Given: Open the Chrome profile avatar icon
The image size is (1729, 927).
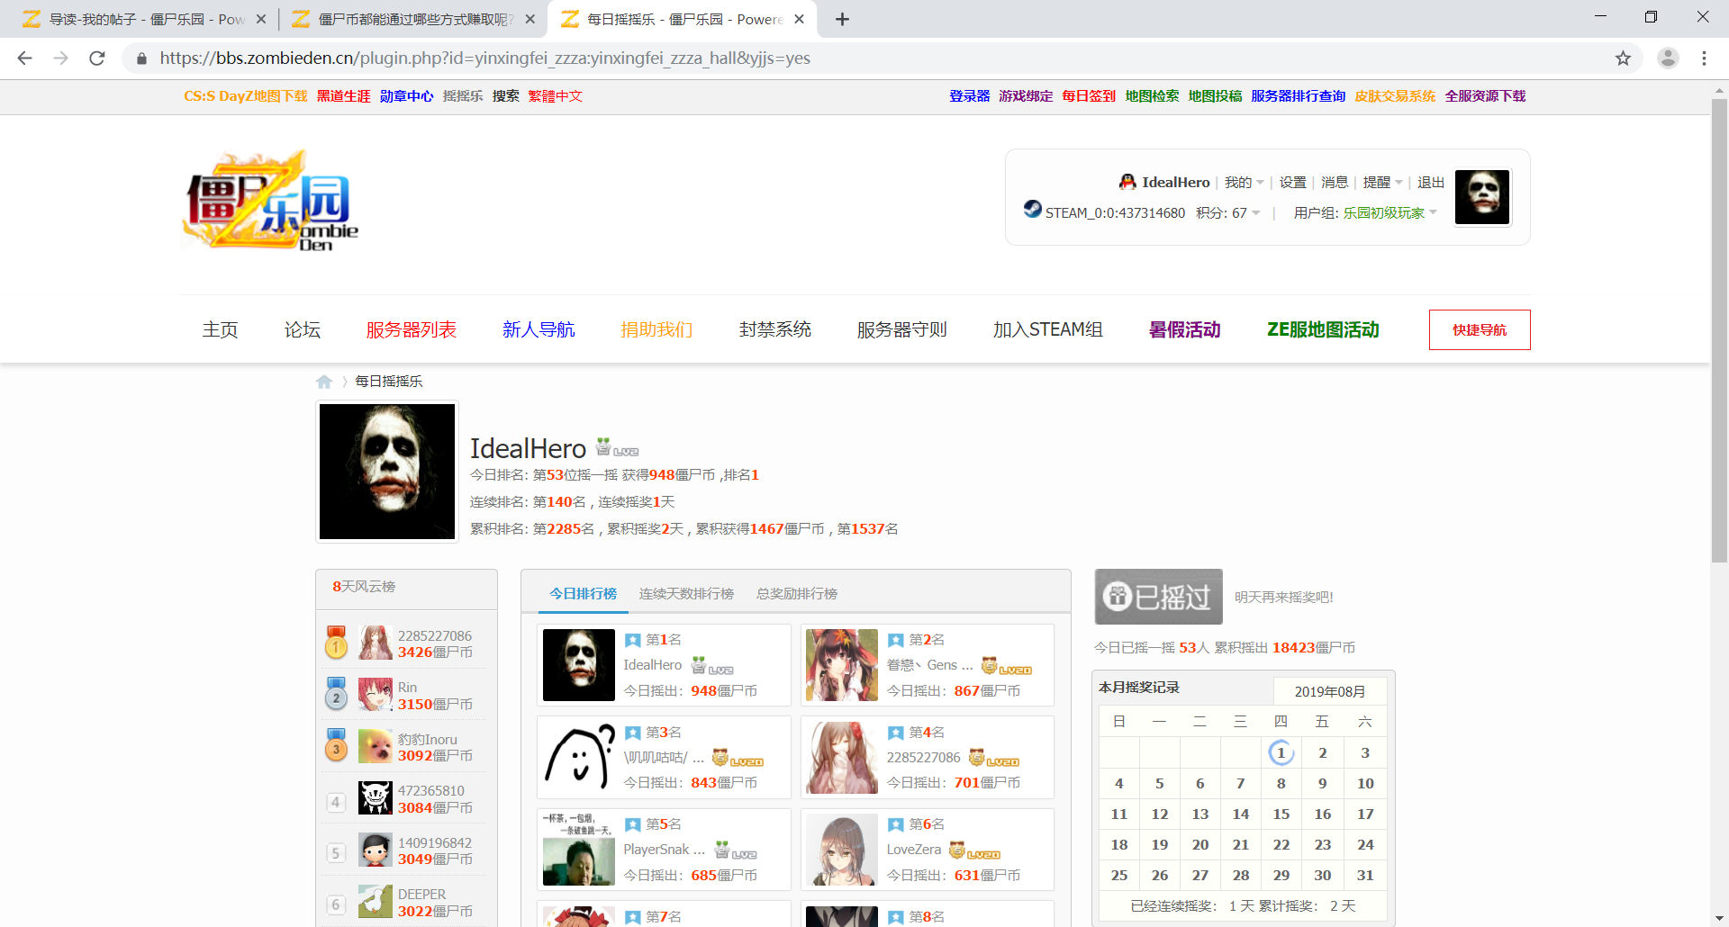Looking at the screenshot, I should coord(1668,58).
